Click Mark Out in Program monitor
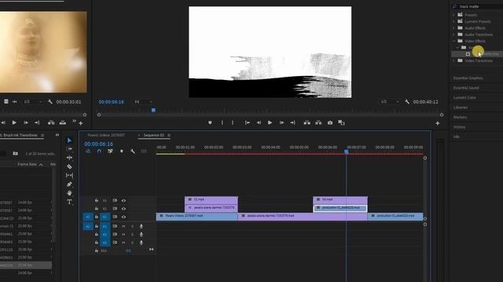Viewport: 503px width, 282px height. pos(233,123)
